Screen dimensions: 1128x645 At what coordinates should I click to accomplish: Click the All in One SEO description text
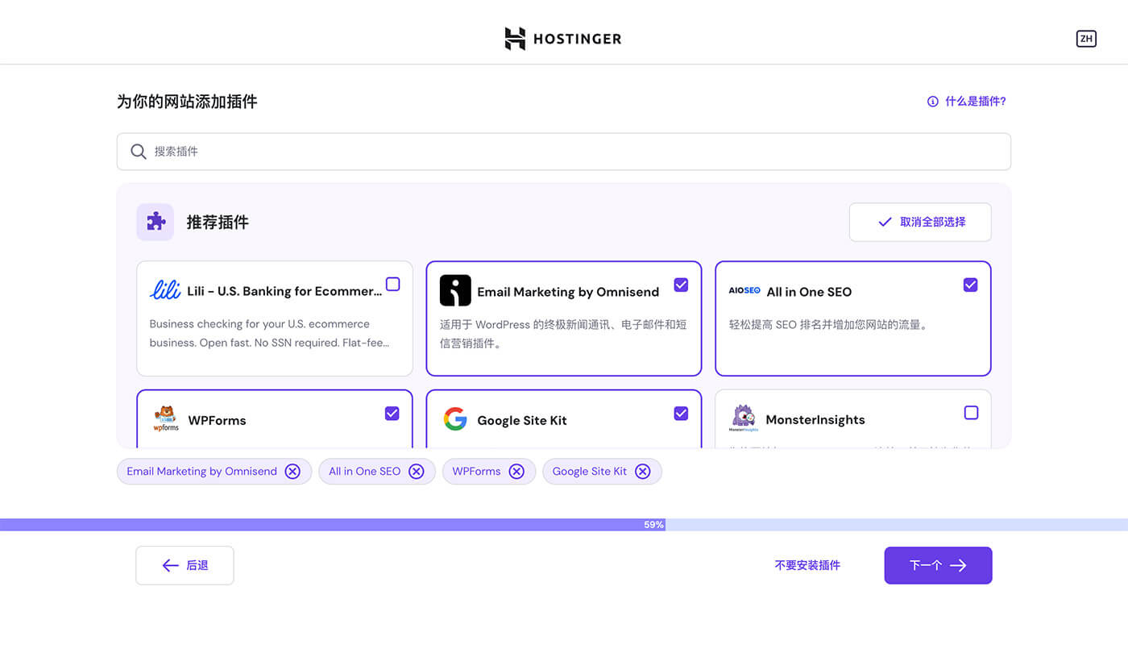click(828, 325)
